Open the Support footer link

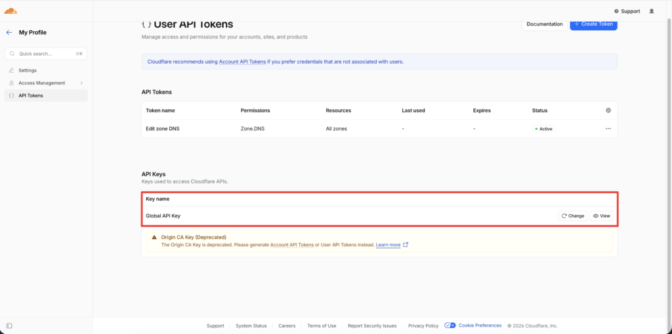(215, 326)
